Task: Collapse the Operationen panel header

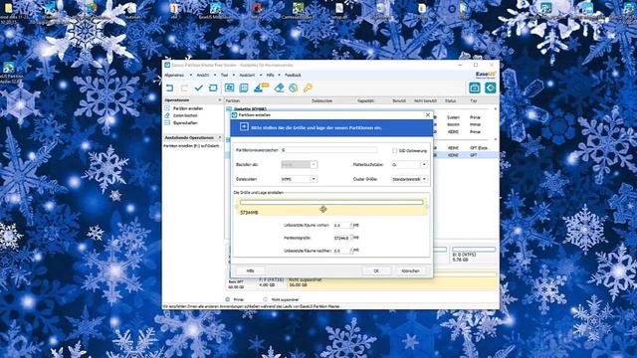Action: click(220, 99)
